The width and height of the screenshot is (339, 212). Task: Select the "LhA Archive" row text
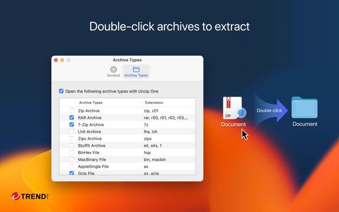pos(89,131)
